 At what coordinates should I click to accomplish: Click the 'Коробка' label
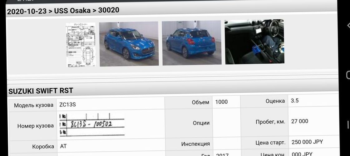pyautogui.click(x=43, y=147)
